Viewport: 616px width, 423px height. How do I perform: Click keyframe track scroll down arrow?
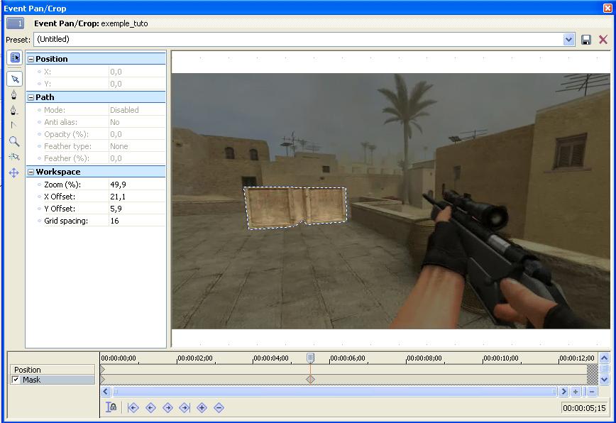(x=604, y=380)
